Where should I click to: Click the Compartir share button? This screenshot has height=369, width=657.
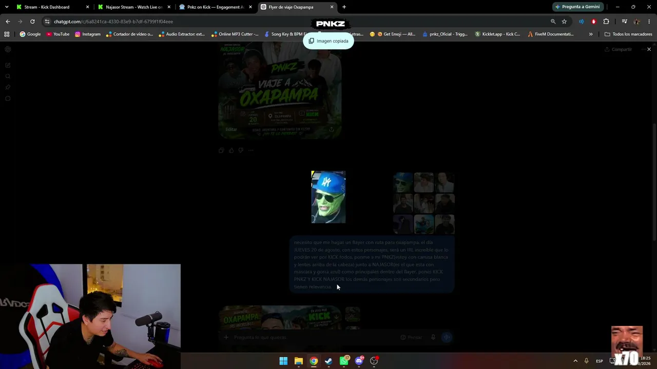(618, 49)
